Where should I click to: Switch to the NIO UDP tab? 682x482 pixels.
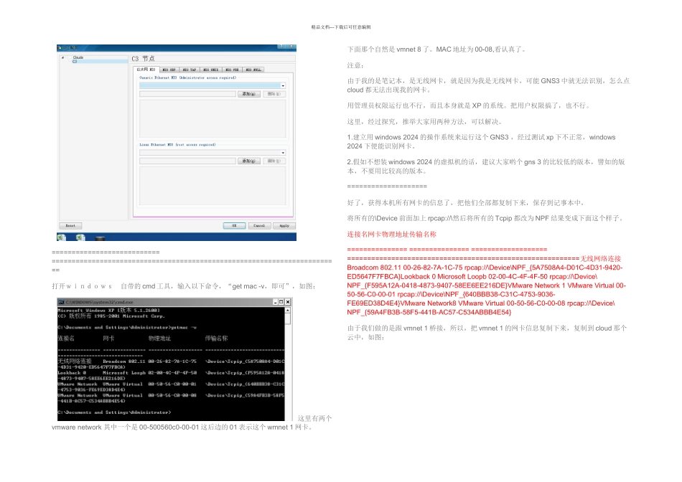coord(169,70)
